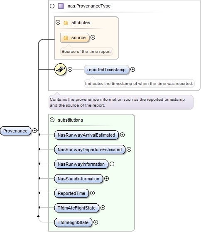Collapse the sequence compositor node

pos(70,69)
